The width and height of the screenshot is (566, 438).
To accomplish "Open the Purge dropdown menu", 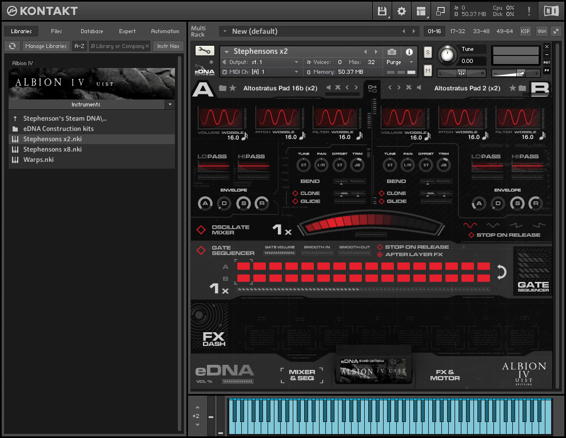I will (400, 62).
